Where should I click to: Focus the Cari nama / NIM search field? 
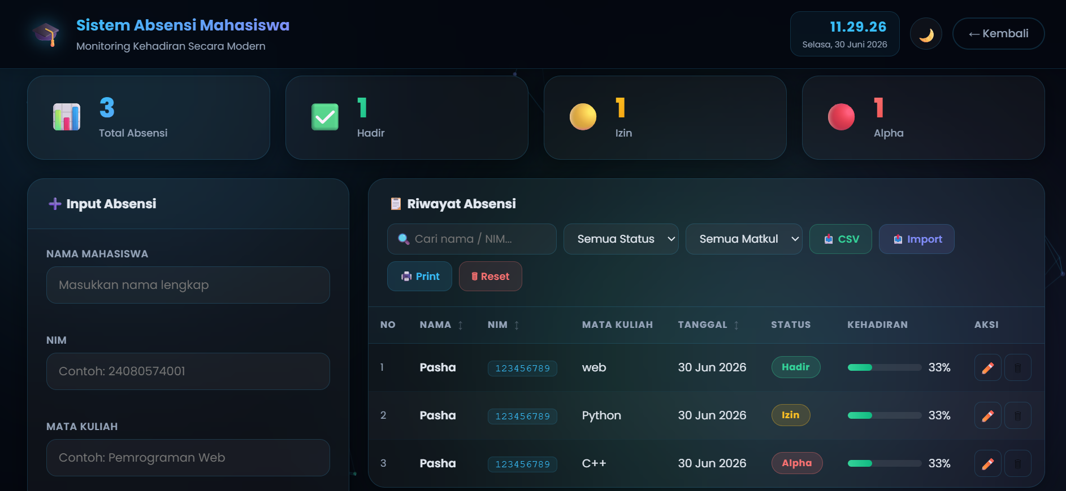(x=471, y=239)
